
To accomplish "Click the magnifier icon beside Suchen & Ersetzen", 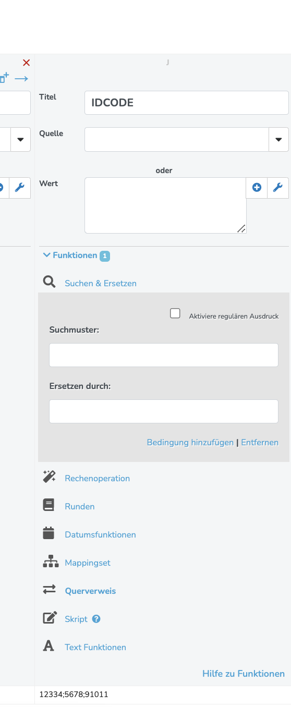I will 49,283.
